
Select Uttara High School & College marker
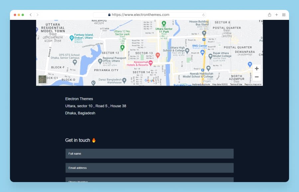(187, 51)
